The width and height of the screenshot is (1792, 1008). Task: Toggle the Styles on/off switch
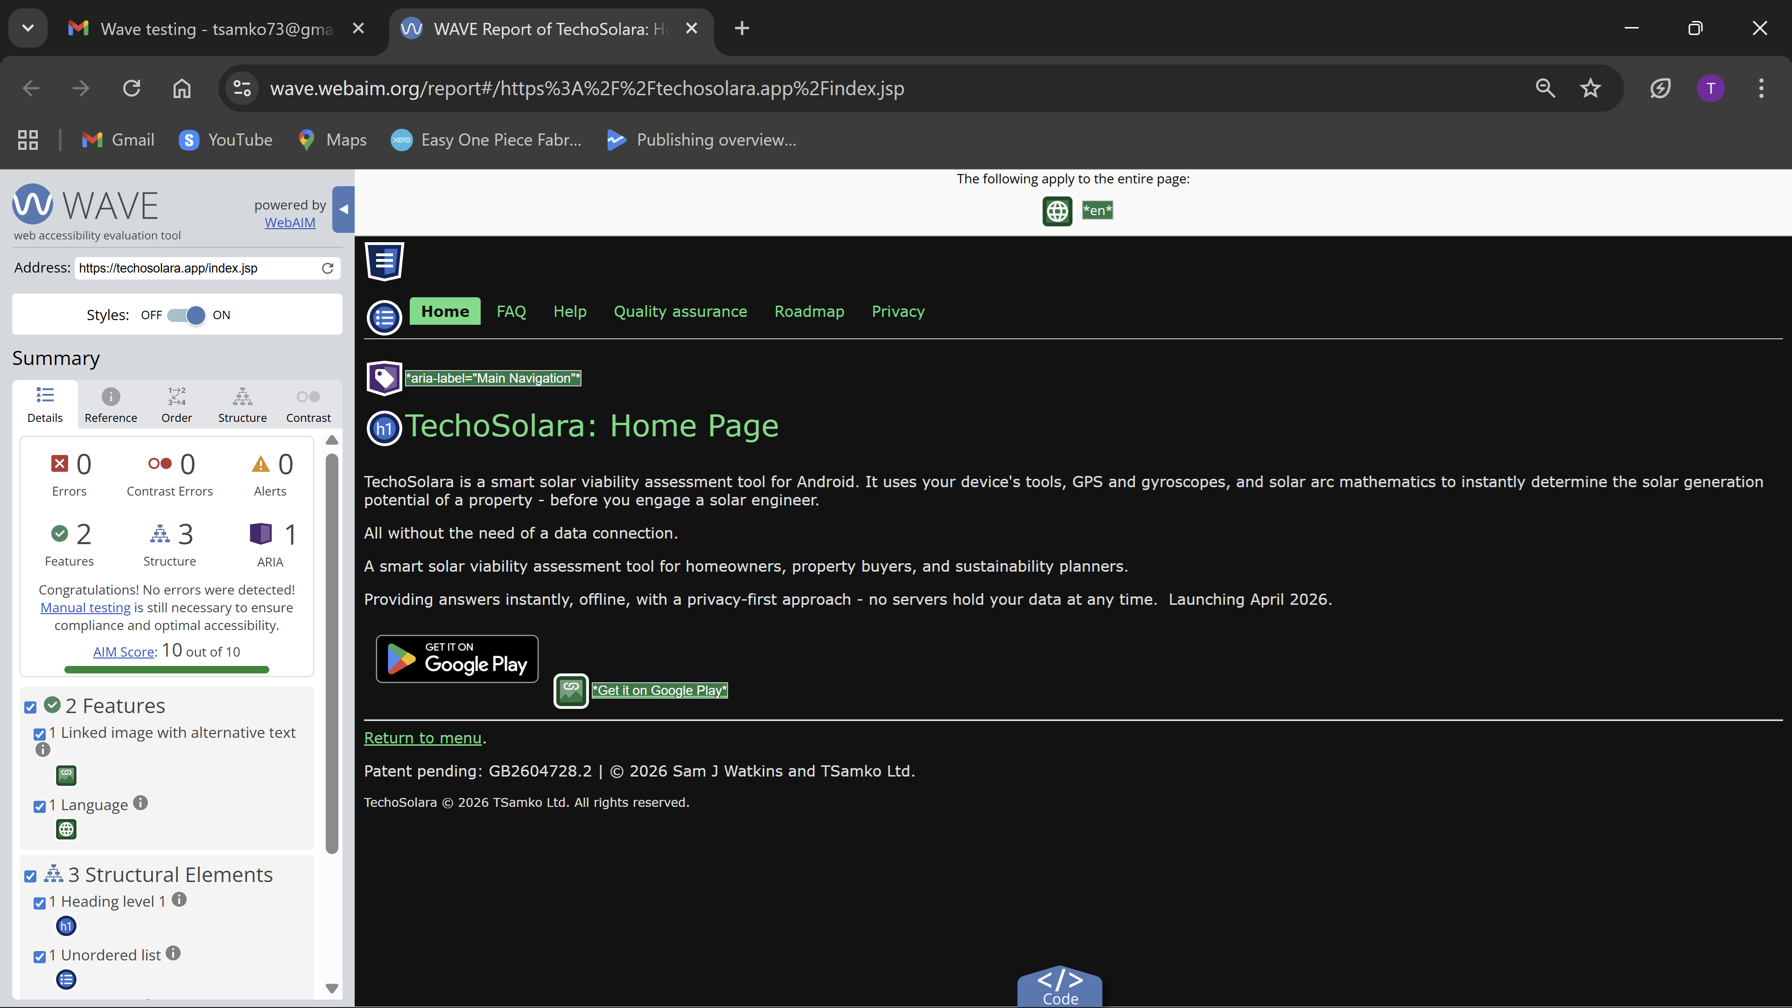pyautogui.click(x=187, y=315)
